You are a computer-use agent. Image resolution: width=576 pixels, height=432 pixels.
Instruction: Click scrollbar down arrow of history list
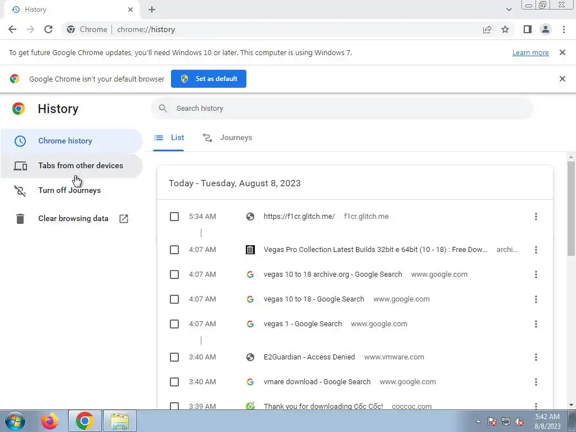(x=571, y=405)
